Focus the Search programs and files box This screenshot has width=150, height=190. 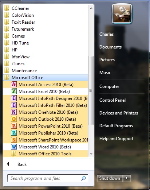pos(48,178)
